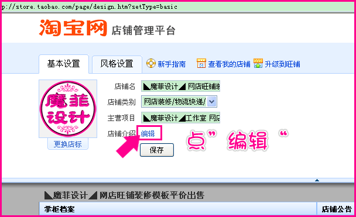
Task: Switch to the 风格设置 tab
Action: [117, 64]
